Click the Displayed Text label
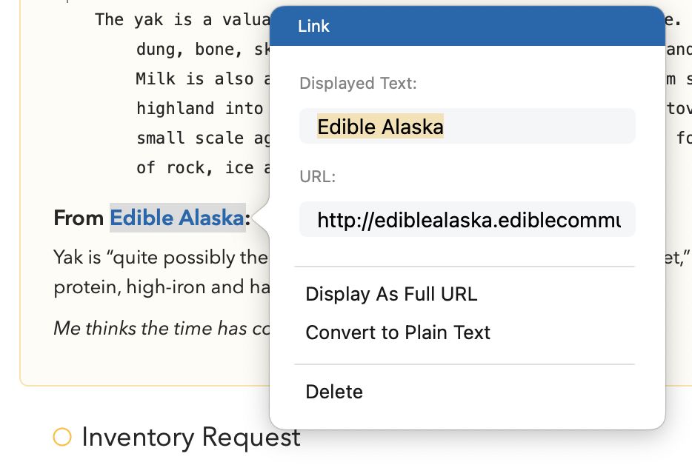The height and width of the screenshot is (465, 692). (358, 83)
